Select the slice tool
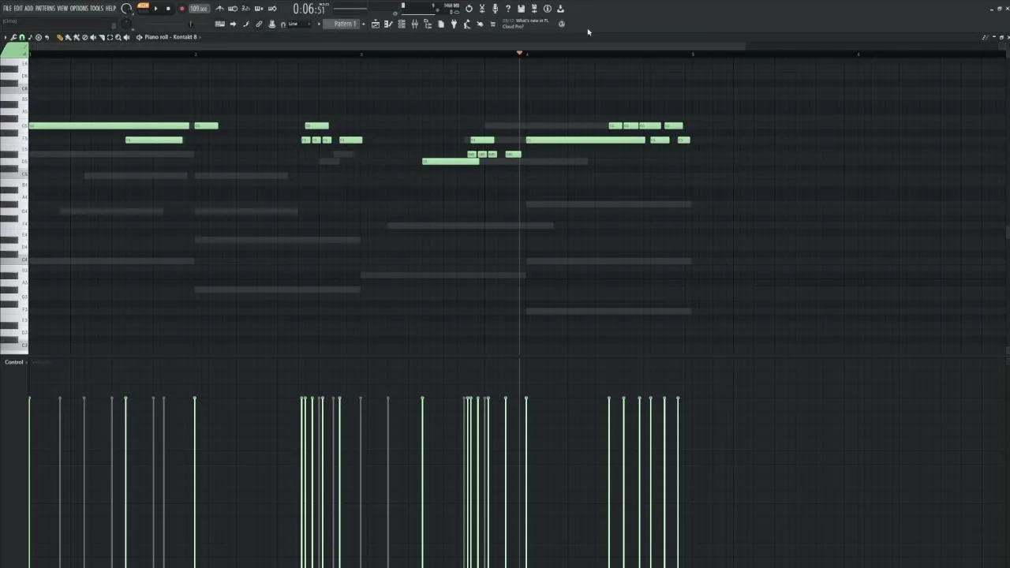1010x568 pixels. [102, 37]
